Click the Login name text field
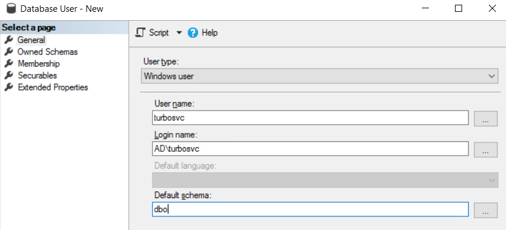The height and width of the screenshot is (230, 506). (310, 148)
